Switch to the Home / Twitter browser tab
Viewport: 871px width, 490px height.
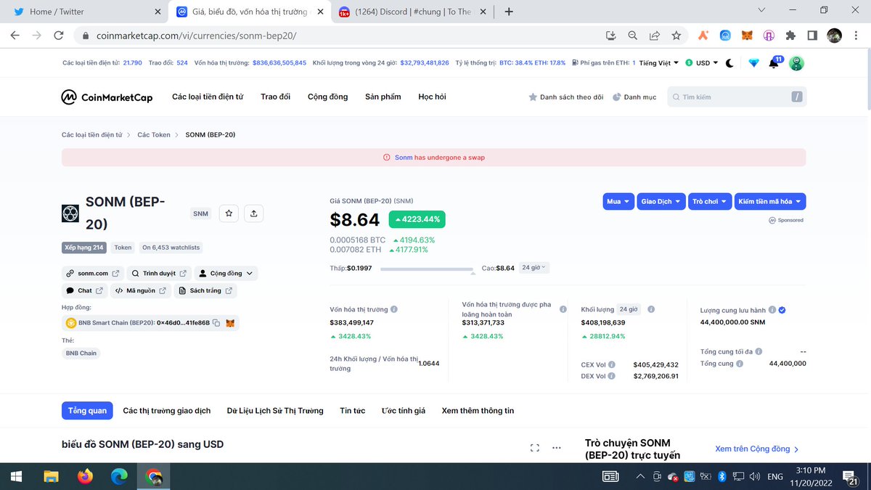(x=83, y=12)
